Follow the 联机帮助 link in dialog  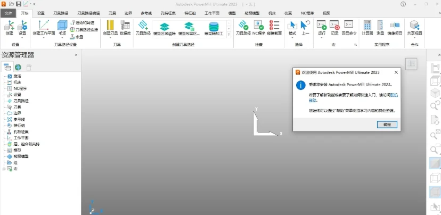[x=394, y=95]
